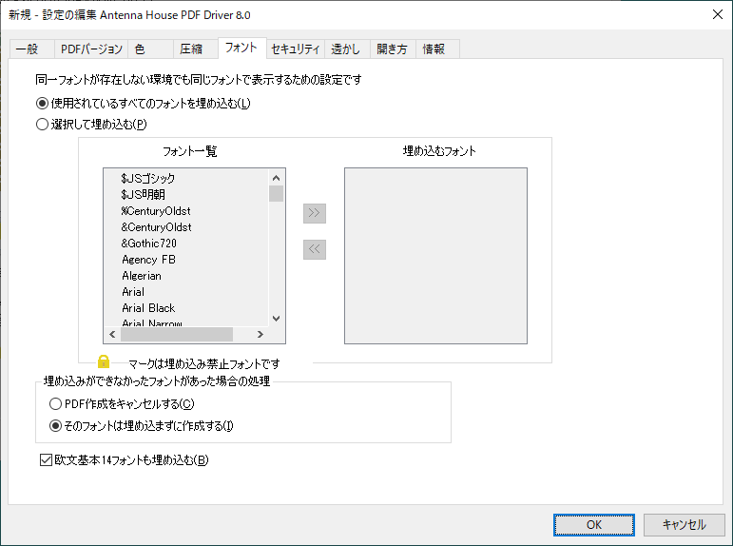This screenshot has height=546, width=733.
Task: Open the 透かし tab
Action: [347, 49]
